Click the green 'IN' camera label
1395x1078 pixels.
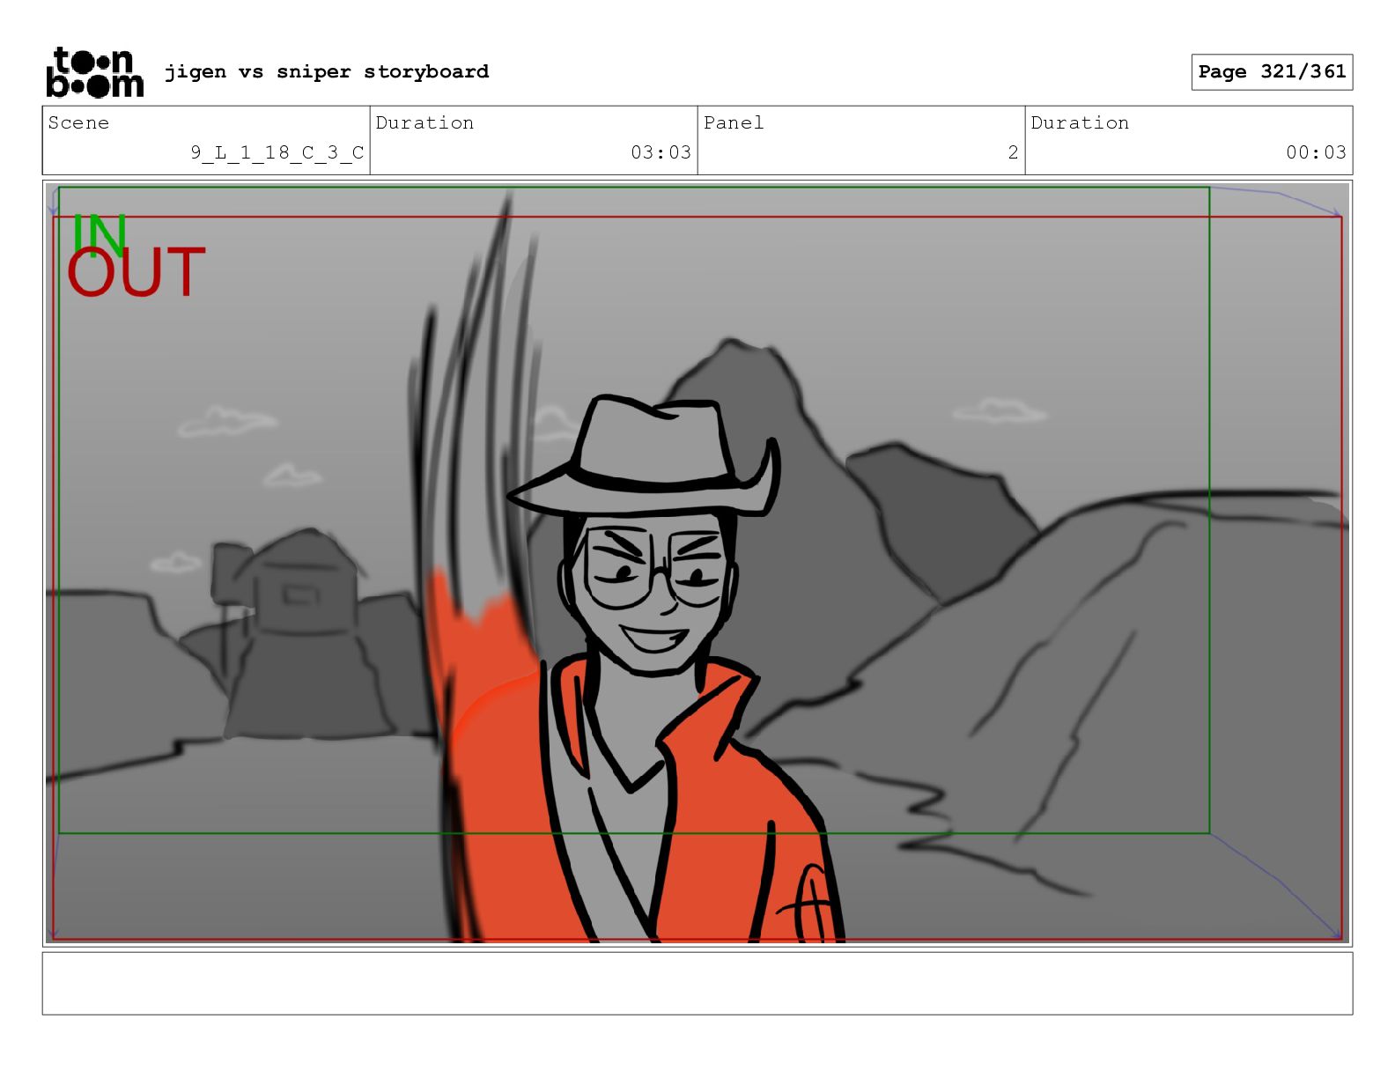tap(99, 233)
